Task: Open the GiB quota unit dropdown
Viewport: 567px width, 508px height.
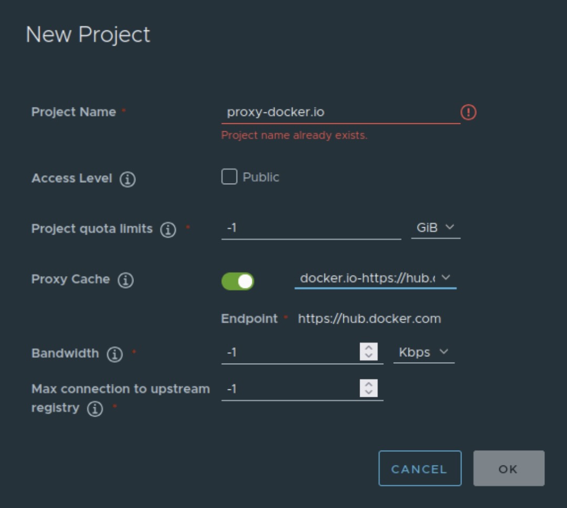Action: click(x=435, y=228)
